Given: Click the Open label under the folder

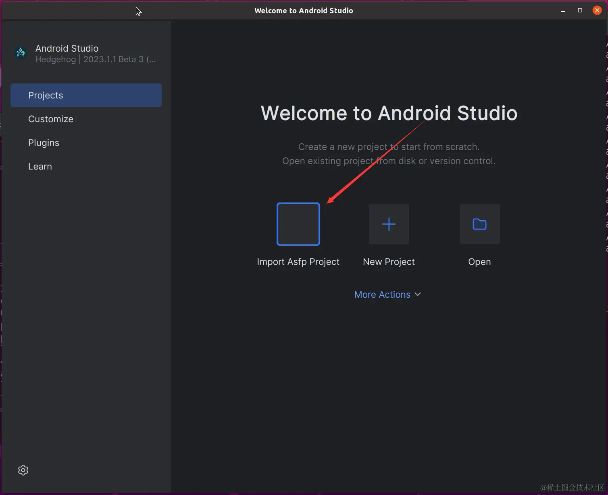Looking at the screenshot, I should coord(479,261).
